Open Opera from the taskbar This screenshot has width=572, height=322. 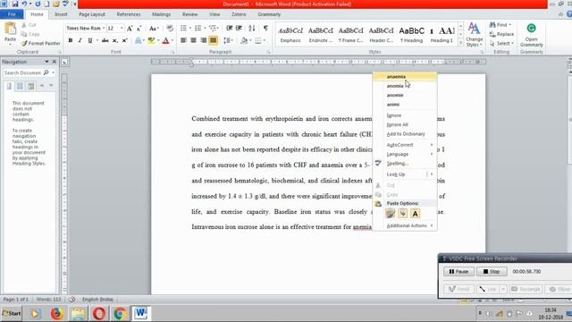click(x=99, y=313)
